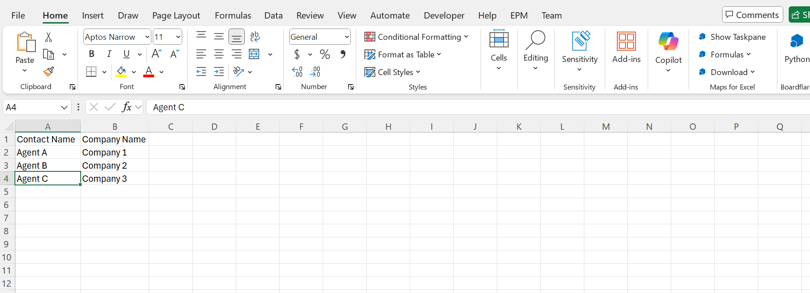Toggle Wrap Text button
810x293 pixels.
pos(255,36)
